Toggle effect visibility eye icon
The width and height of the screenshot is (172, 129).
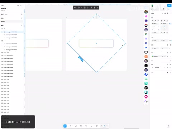(x=168, y=68)
